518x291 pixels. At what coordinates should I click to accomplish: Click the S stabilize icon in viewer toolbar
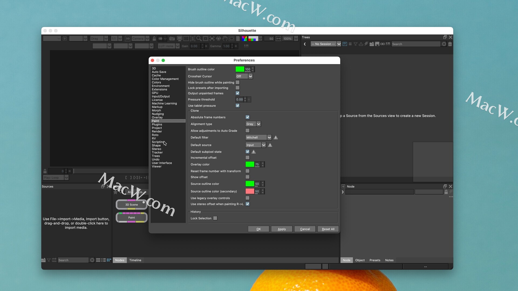pyautogui.click(x=192, y=39)
